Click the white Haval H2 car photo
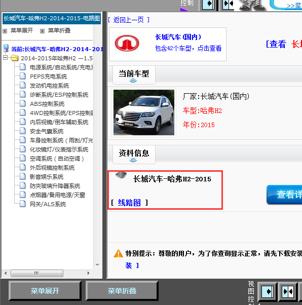302x305 pixels. [x=144, y=112]
